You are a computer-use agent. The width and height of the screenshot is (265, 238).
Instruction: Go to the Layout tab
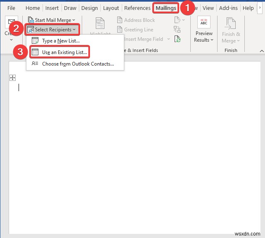click(111, 8)
